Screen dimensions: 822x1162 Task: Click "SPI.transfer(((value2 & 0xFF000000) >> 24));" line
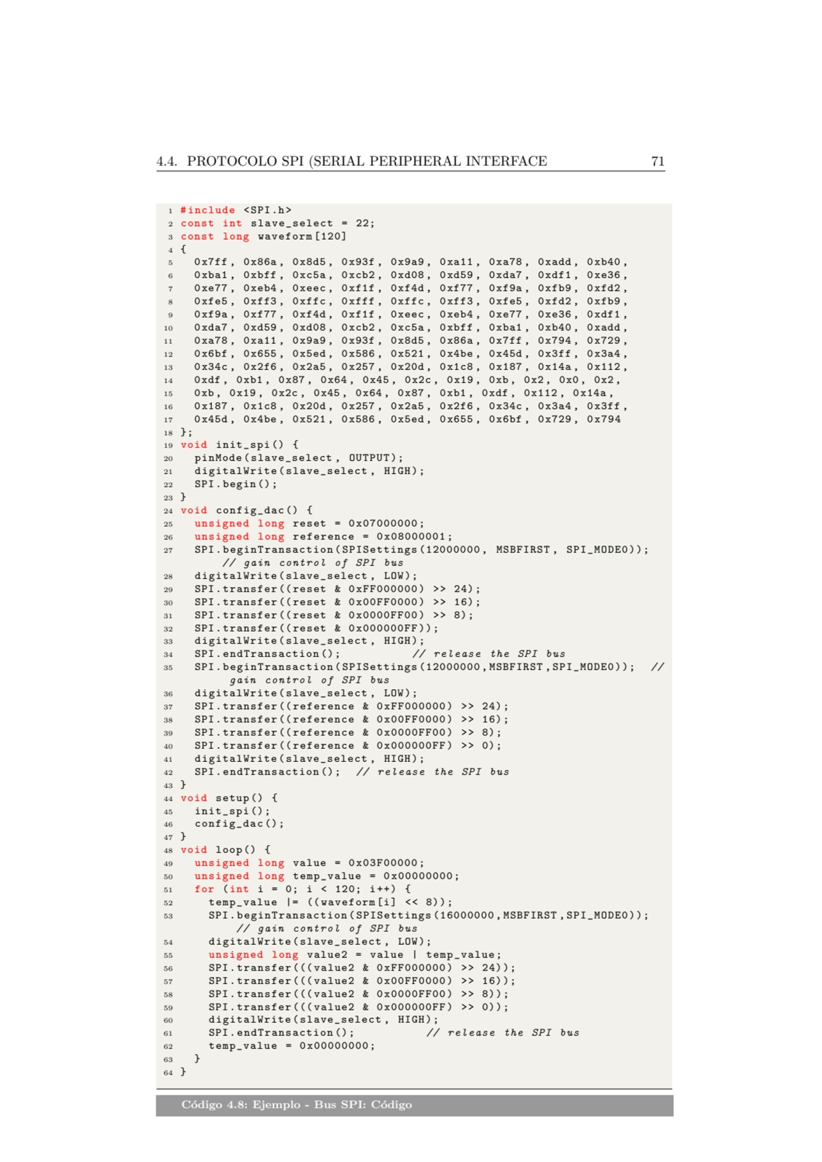pyautogui.click(x=362, y=968)
